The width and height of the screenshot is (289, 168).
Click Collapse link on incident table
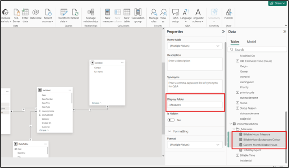pos(44,130)
